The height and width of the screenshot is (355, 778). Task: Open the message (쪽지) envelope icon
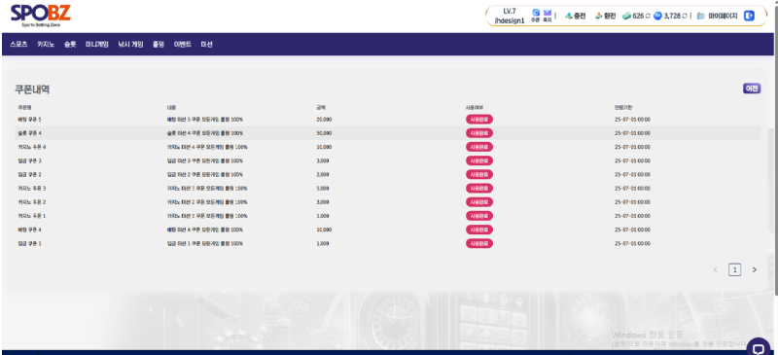548,13
